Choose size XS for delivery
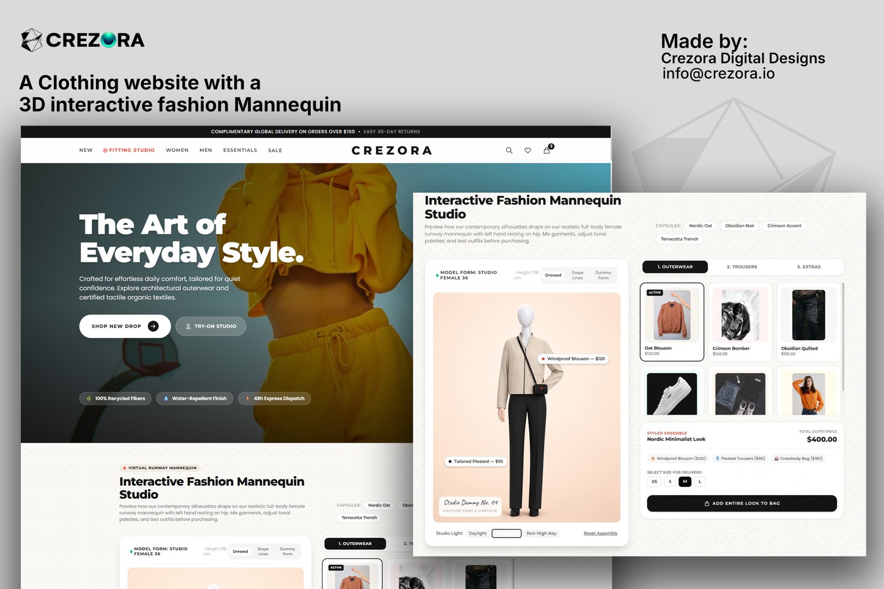 [654, 482]
